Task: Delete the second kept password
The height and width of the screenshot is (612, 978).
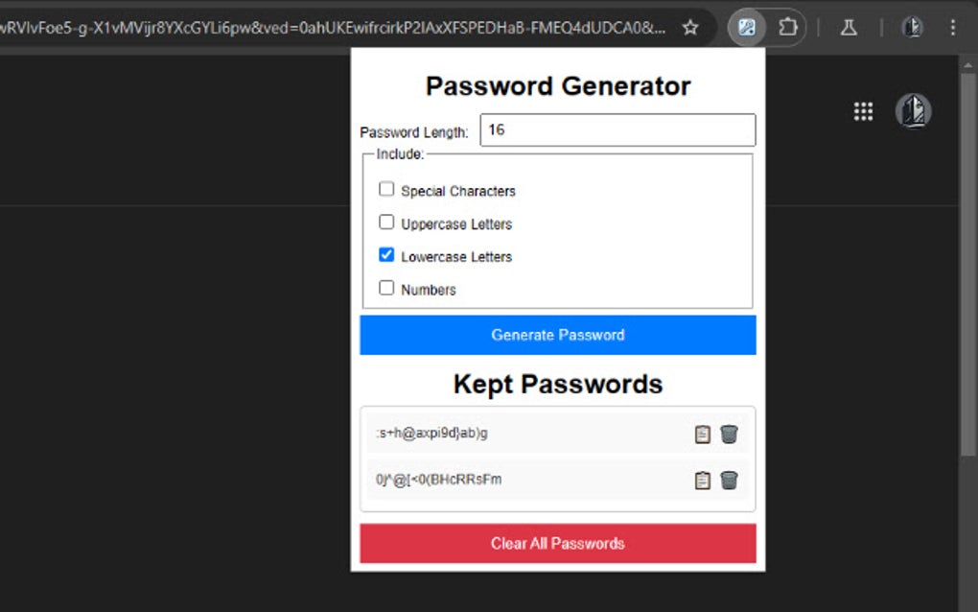Action: tap(730, 481)
